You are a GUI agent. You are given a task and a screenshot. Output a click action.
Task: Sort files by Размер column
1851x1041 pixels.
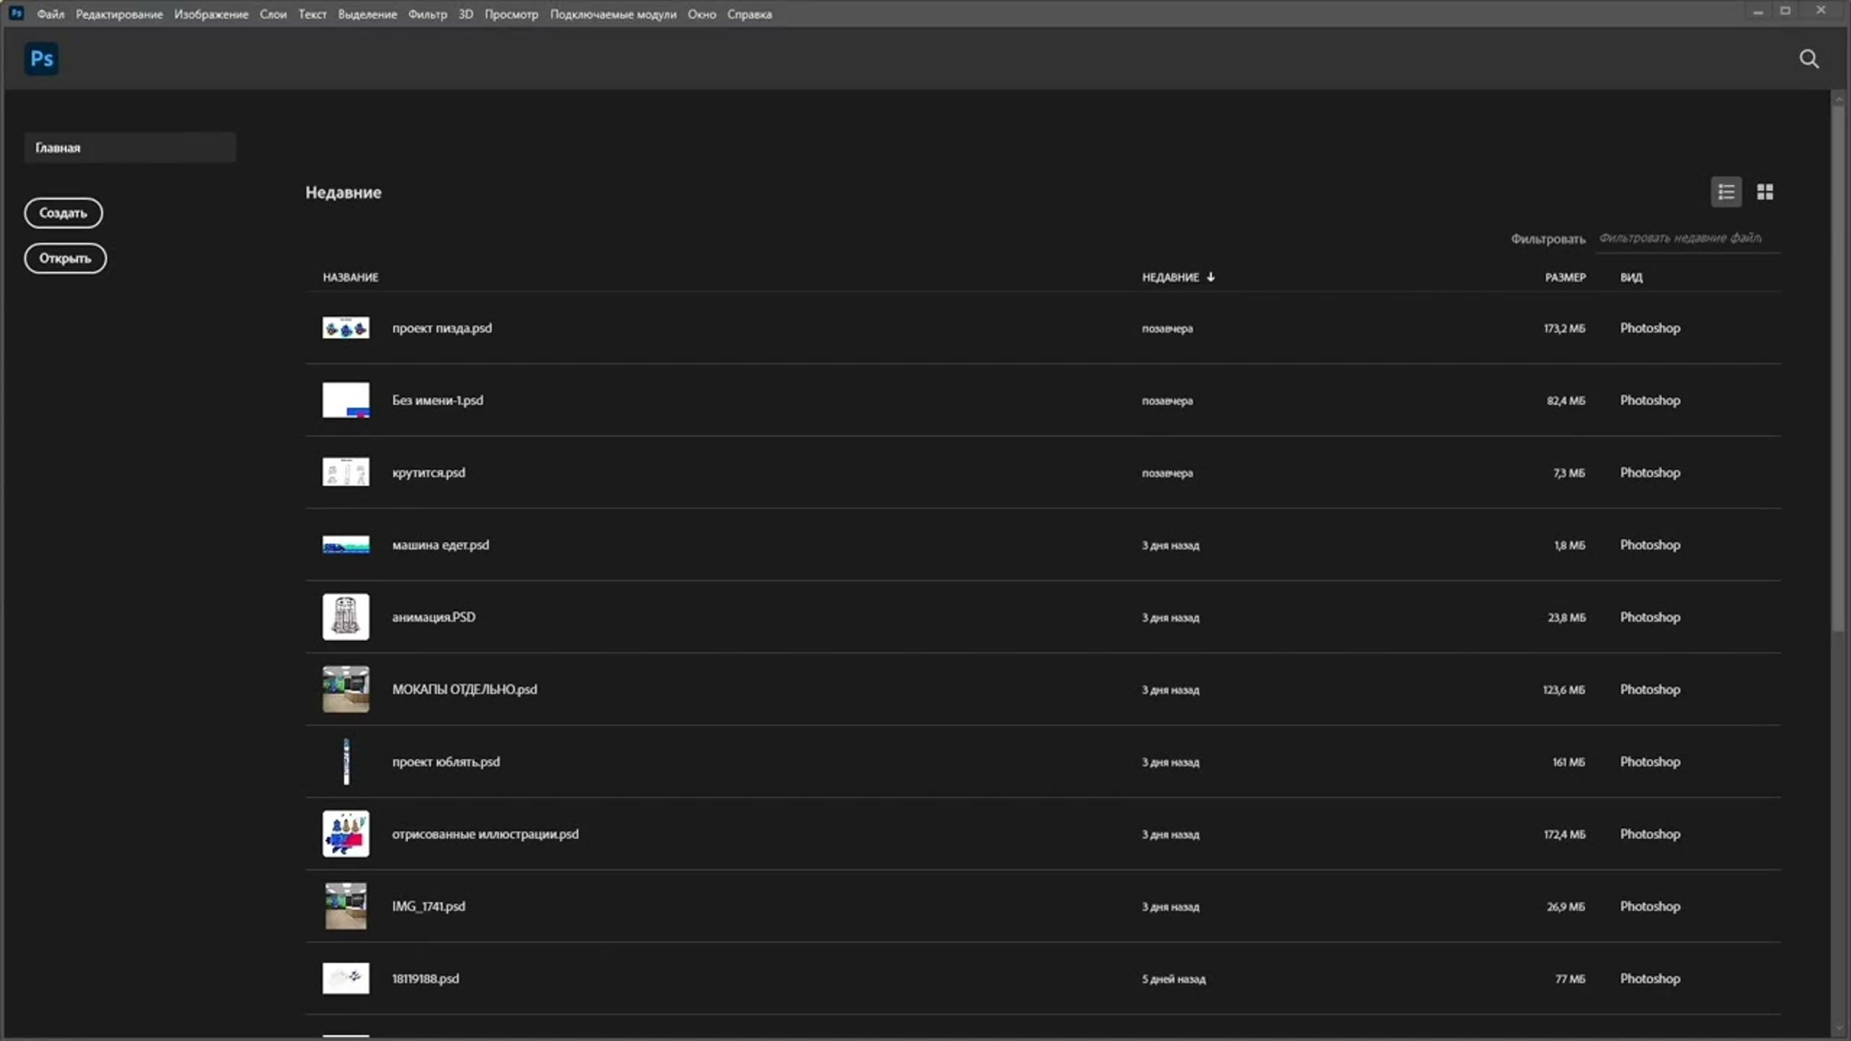pyautogui.click(x=1565, y=277)
